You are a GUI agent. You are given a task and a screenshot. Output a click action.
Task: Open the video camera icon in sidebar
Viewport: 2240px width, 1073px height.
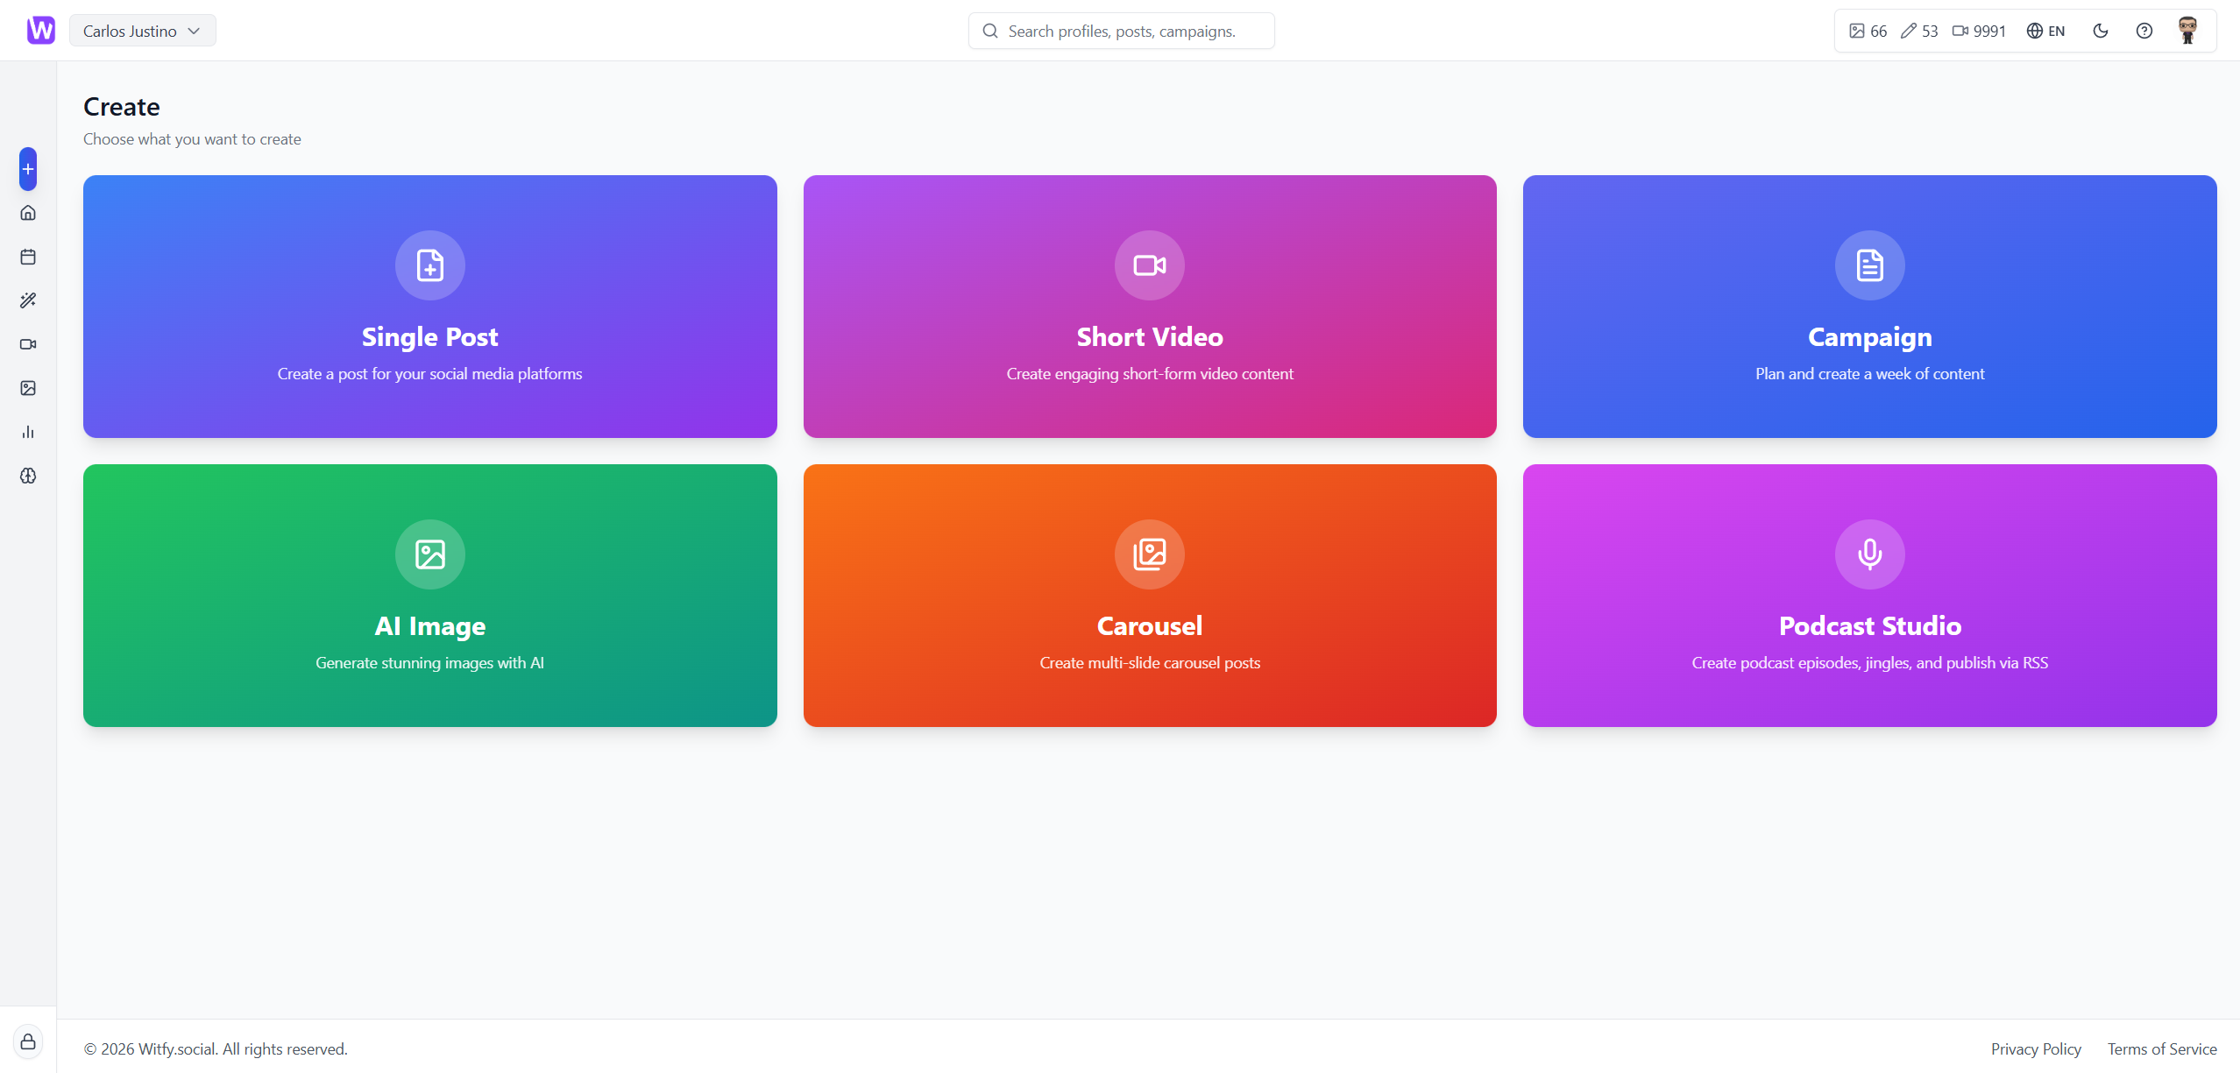click(28, 344)
